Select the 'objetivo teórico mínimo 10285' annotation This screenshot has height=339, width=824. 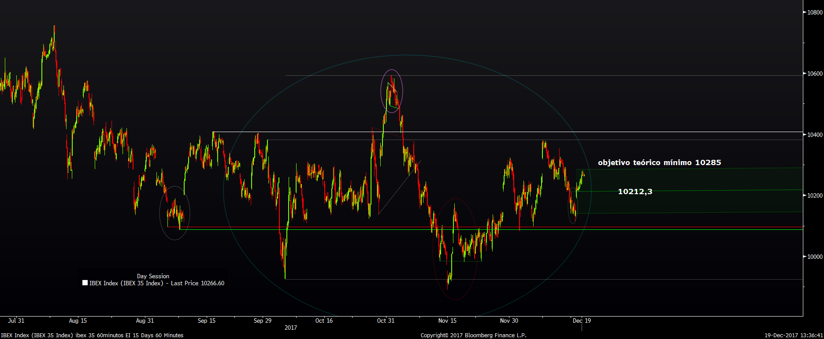click(x=659, y=162)
